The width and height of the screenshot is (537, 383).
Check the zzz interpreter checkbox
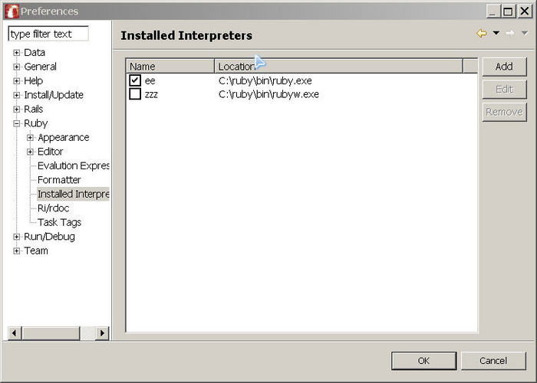(135, 94)
